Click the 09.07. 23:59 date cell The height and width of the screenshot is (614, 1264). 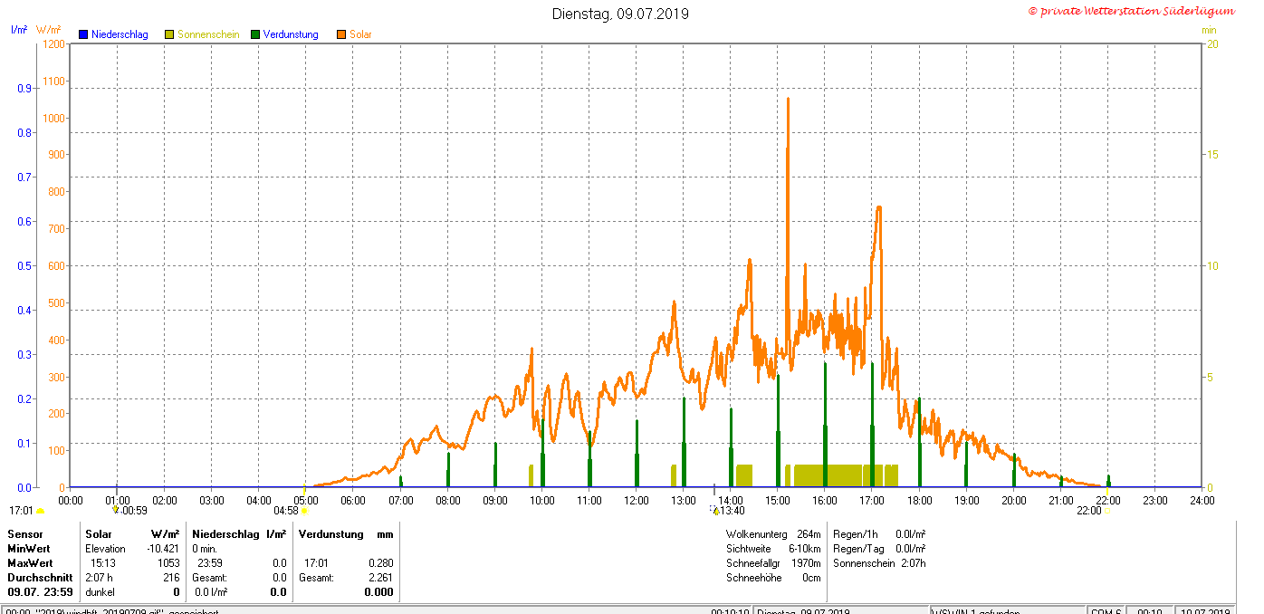tap(40, 592)
